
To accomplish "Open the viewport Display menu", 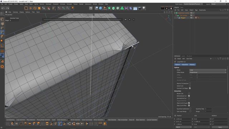I will click(x=21, y=12).
